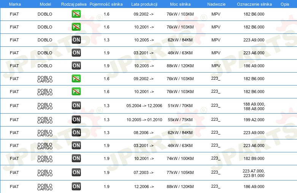Select 'MPV' in the 88kW / 120KM row

tap(216, 66)
